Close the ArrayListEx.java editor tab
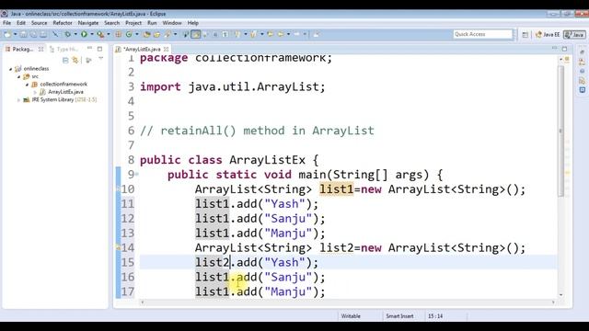The image size is (589, 331). coord(166,49)
